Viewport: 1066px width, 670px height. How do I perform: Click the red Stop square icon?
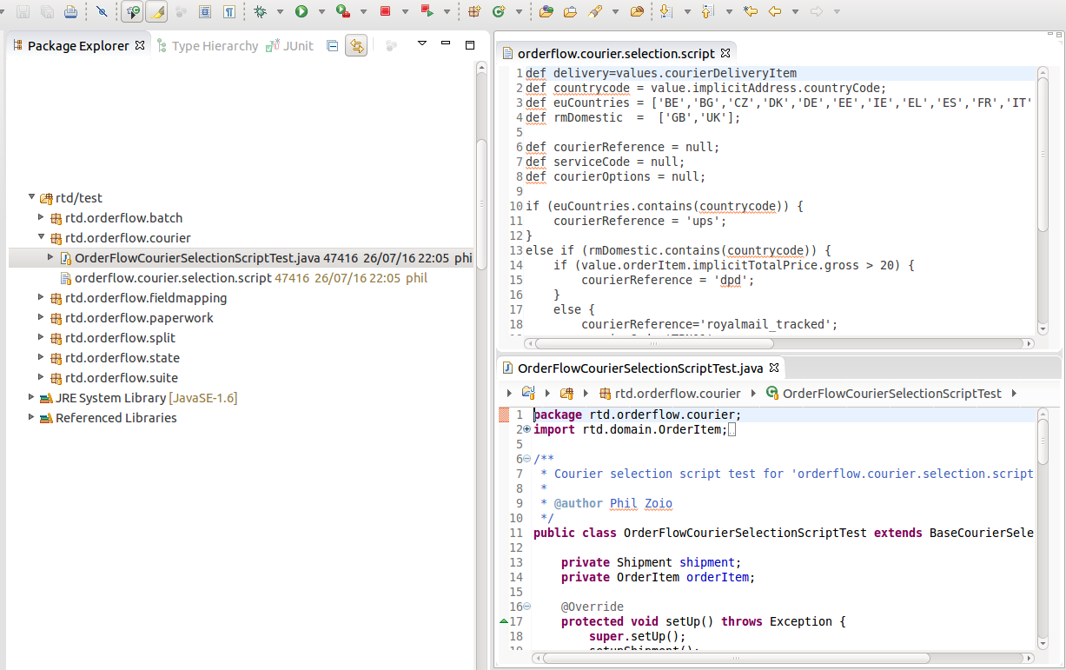(385, 11)
